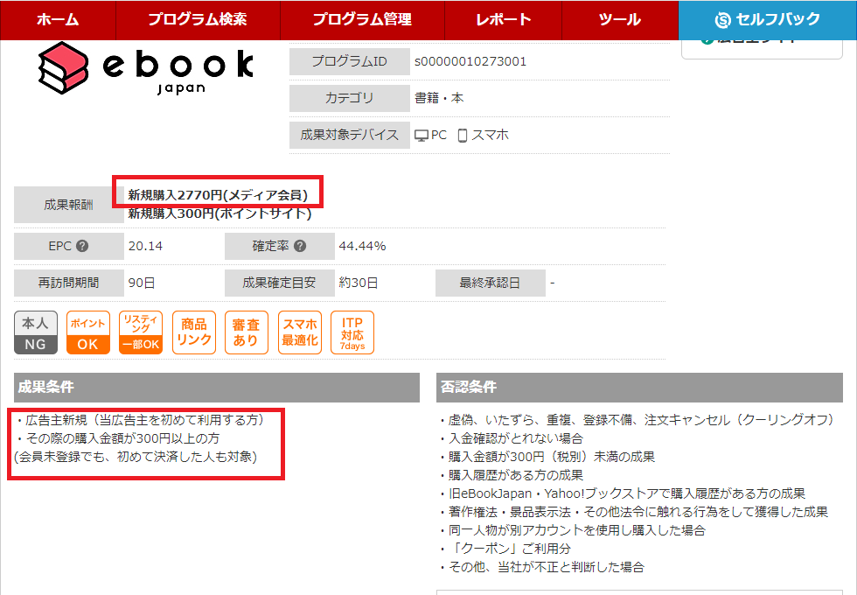
Task: Go to the プログラム管理 menu
Action: 362,19
